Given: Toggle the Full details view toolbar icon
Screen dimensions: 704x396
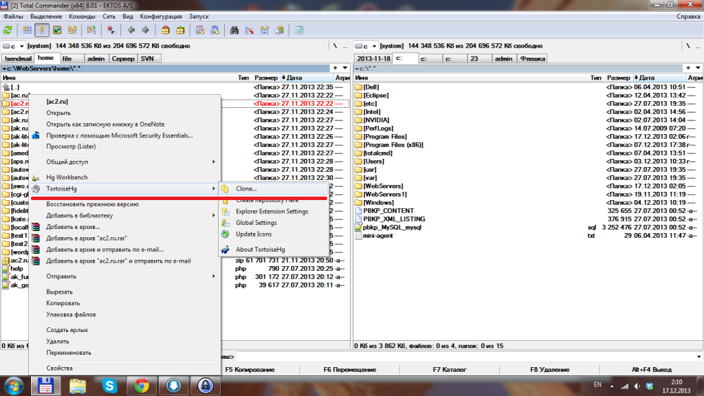Looking at the screenshot, I should click(42, 30).
